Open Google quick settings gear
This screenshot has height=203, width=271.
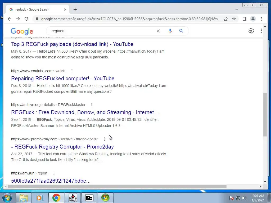point(251,31)
